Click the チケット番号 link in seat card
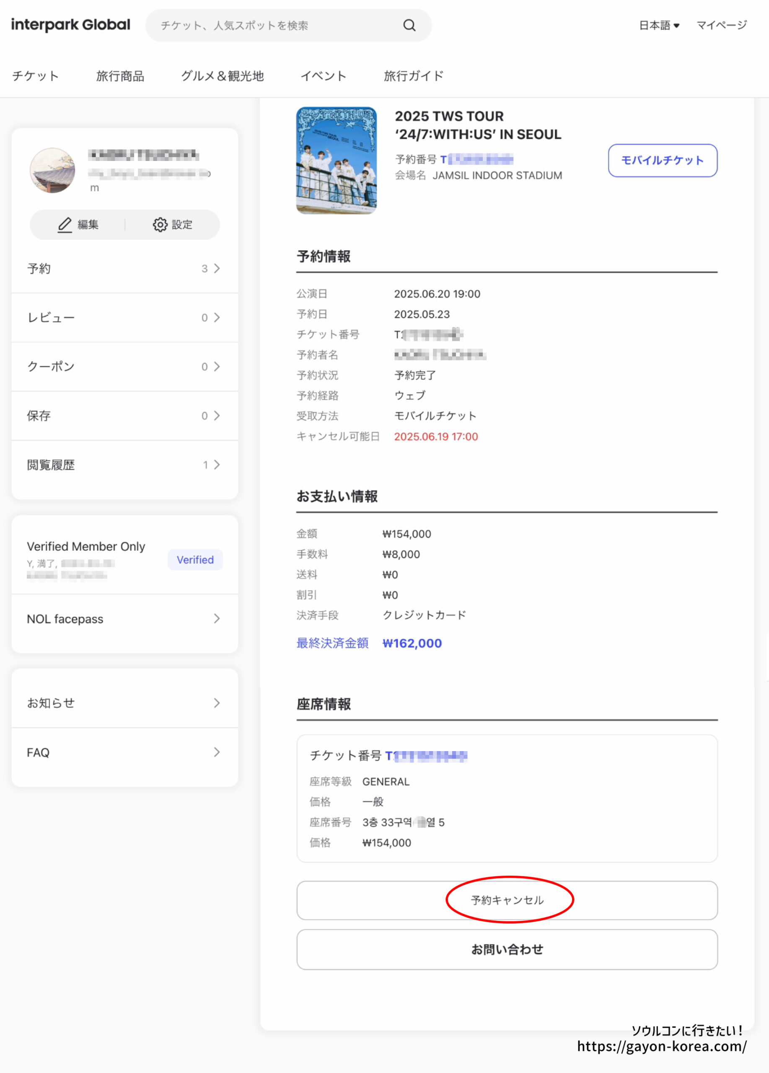 pos(426,756)
